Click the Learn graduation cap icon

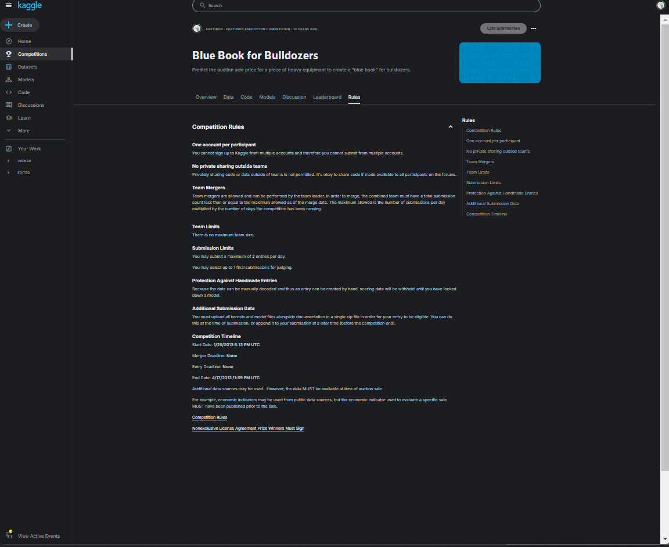pos(9,118)
